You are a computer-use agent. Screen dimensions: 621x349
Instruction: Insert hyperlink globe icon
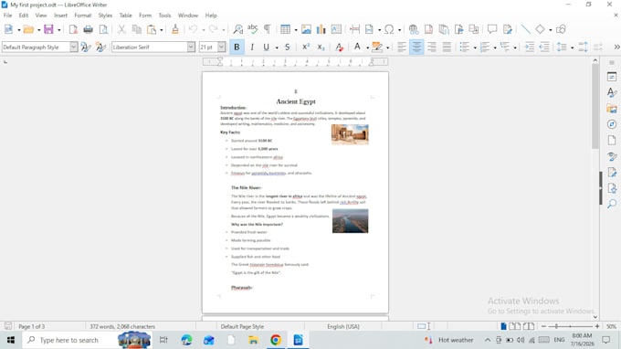[x=414, y=29]
